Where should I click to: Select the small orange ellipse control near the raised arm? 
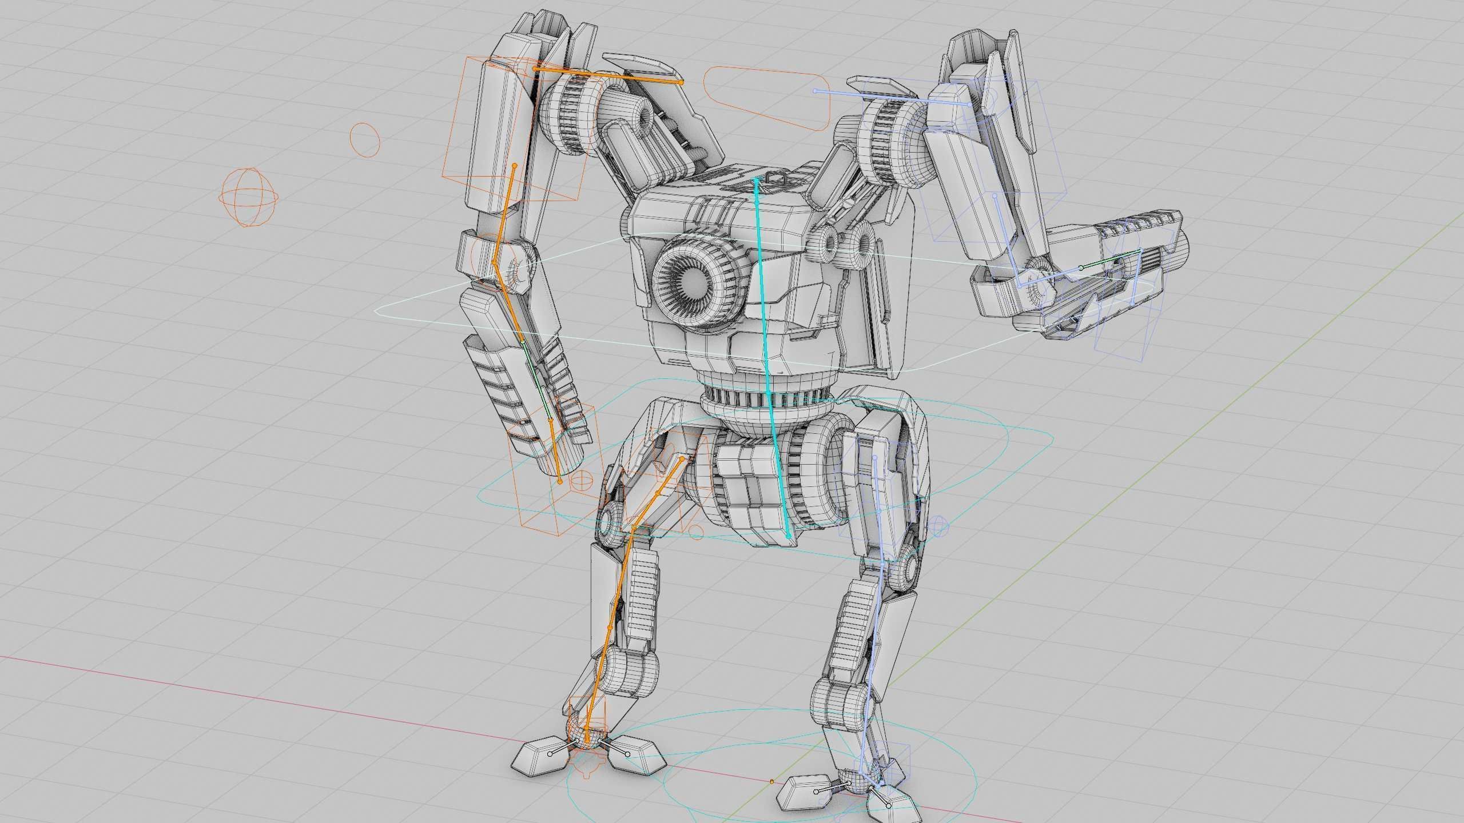(364, 139)
